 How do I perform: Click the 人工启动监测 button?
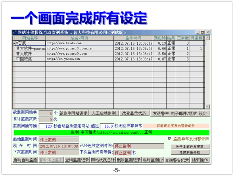tap(104, 114)
